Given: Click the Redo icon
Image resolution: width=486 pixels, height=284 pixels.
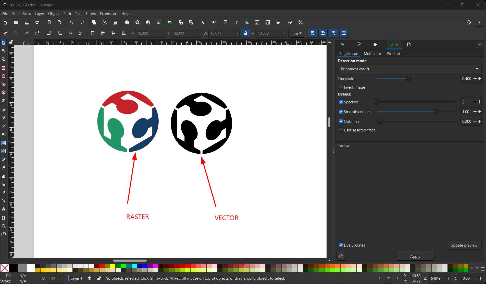Looking at the screenshot, I should (82, 22).
